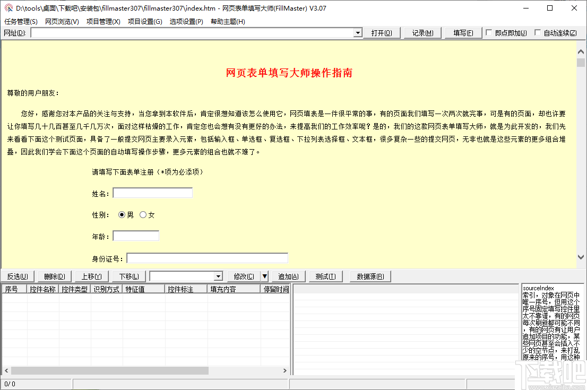This screenshot has width=587, height=390.
Task: Select the 女 gender radio button
Action: [143, 214]
